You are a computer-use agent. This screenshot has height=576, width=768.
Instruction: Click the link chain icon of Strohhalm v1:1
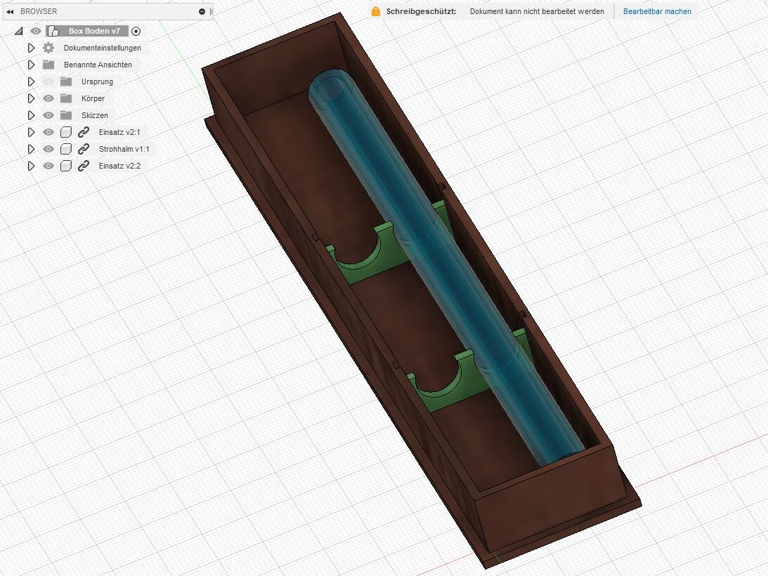point(84,149)
